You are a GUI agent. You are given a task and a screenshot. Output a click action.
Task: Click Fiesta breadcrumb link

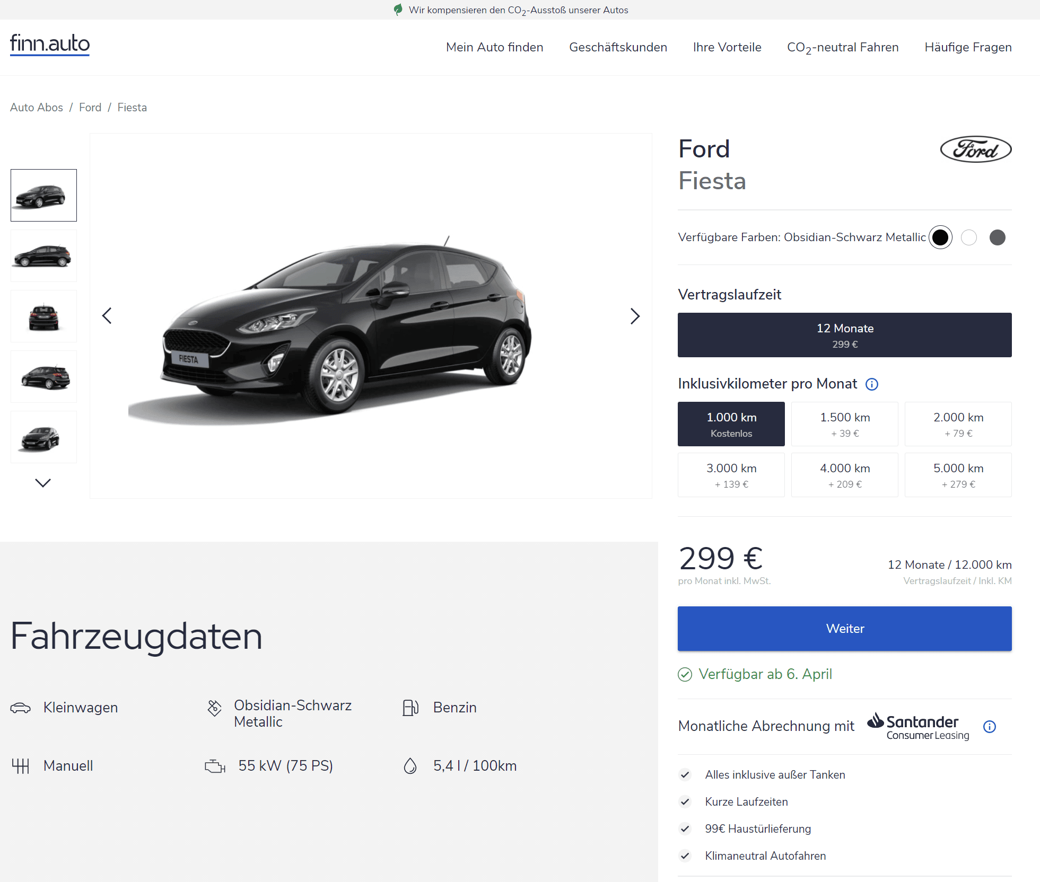point(132,108)
